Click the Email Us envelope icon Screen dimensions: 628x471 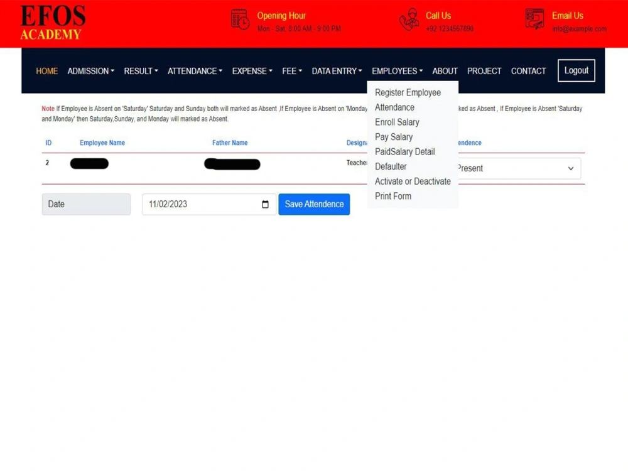pos(534,19)
